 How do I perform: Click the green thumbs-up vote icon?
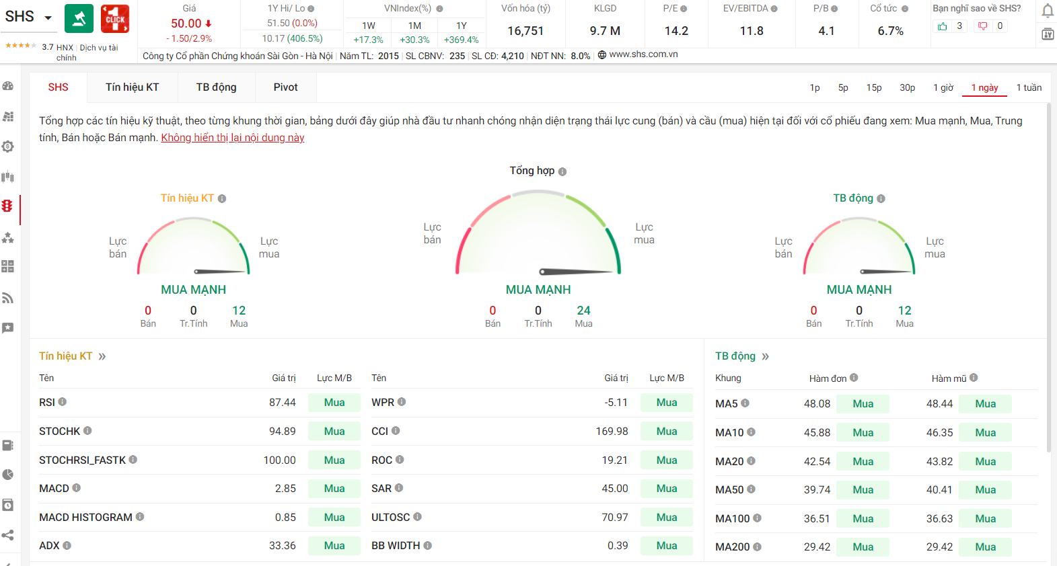pyautogui.click(x=942, y=26)
